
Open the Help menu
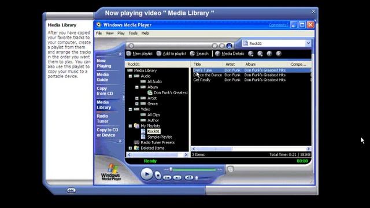point(145,34)
